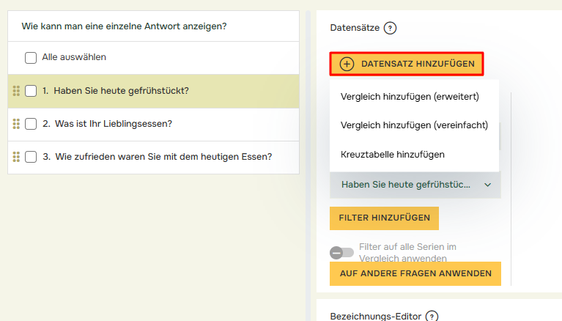The width and height of the screenshot is (562, 321).
Task: Choose 'Vergleich hinzufügen (erweitert)' from menu
Action: pos(410,96)
